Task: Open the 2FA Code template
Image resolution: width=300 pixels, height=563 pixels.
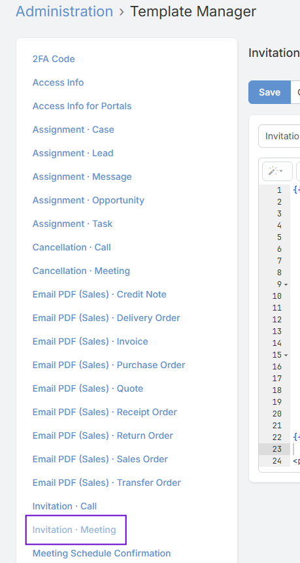Action: [x=54, y=59]
